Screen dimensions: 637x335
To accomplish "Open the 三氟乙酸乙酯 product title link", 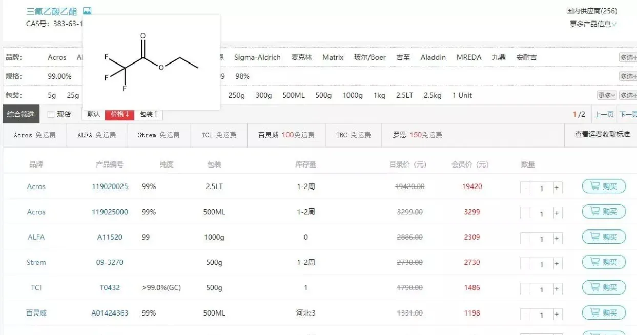I will click(x=51, y=11).
